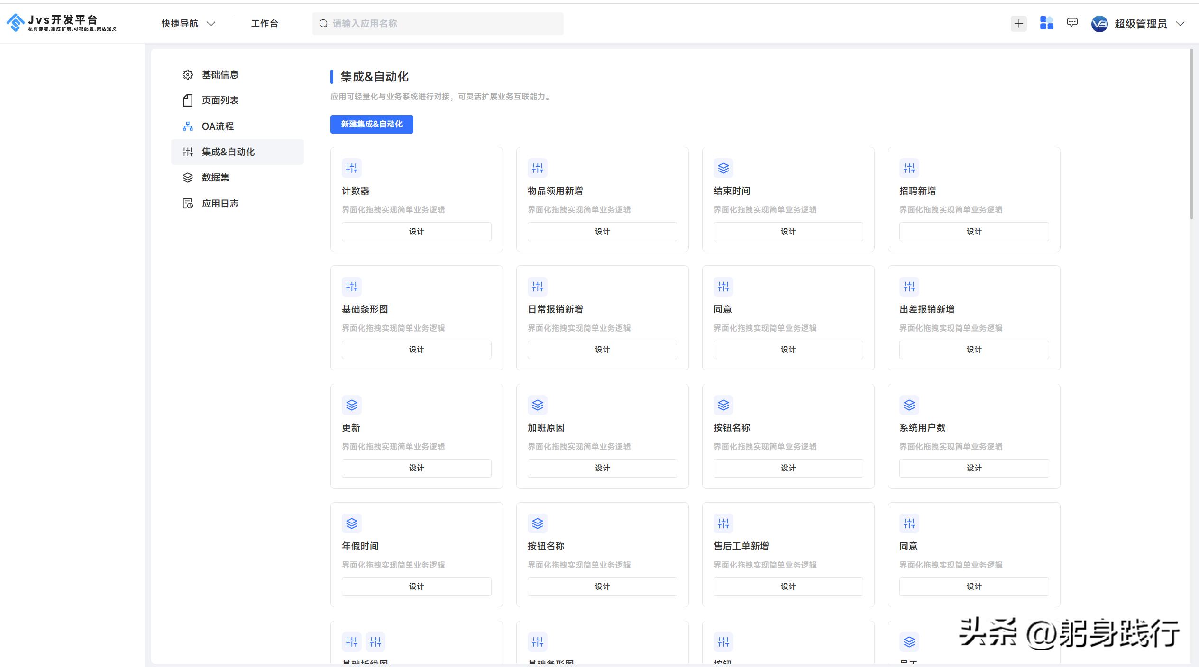Open the message chat icon
This screenshot has width=1199, height=667.
(x=1072, y=23)
